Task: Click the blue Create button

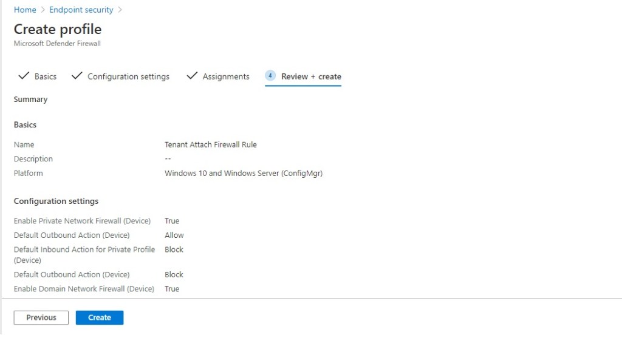Action: click(x=100, y=317)
